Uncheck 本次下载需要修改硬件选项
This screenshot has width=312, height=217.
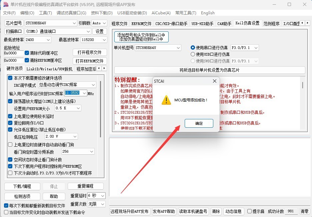coord(10,78)
